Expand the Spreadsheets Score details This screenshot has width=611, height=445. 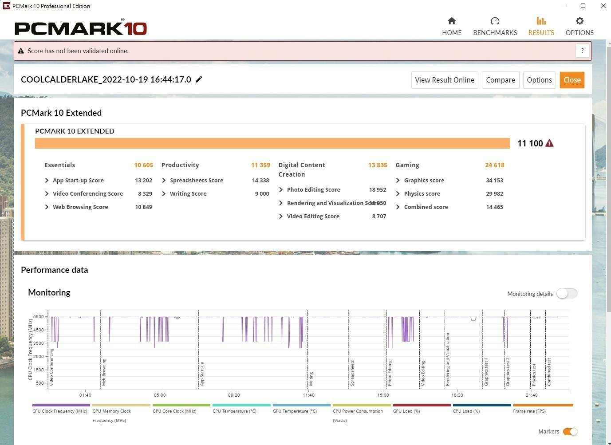click(164, 181)
